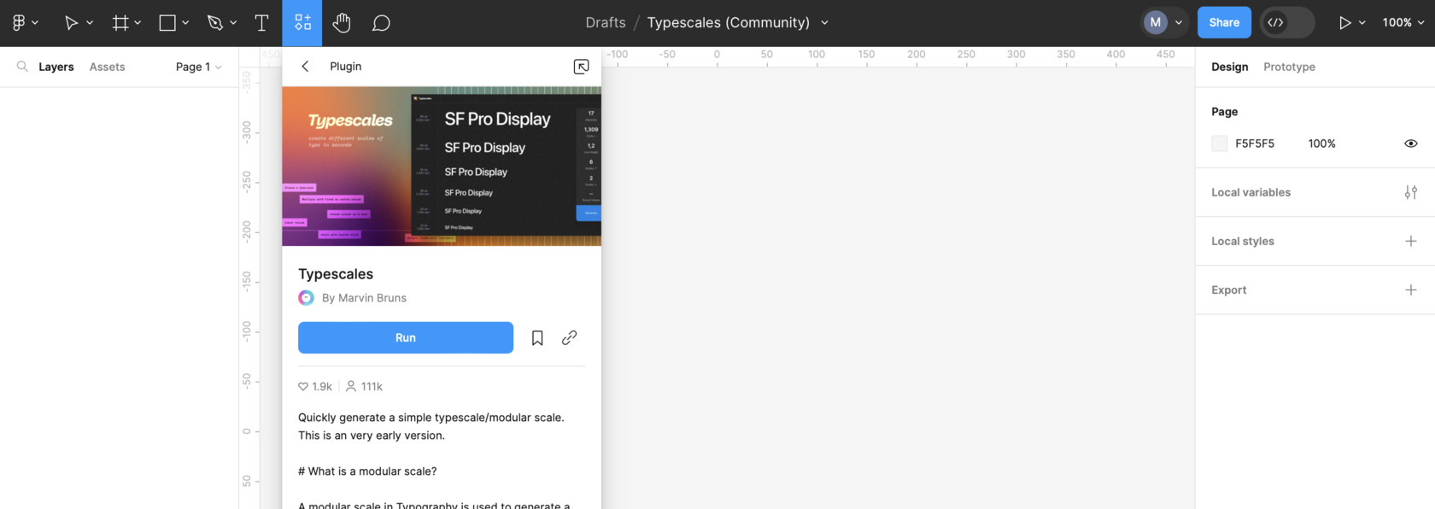Select the Pen tool
The width and height of the screenshot is (1435, 509).
(x=215, y=23)
